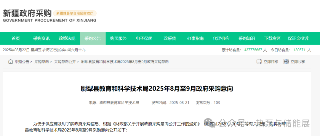This screenshot has height=136, width=320.
Task: Open the 代理机构 menu item
Action: pyautogui.click(x=221, y=38)
